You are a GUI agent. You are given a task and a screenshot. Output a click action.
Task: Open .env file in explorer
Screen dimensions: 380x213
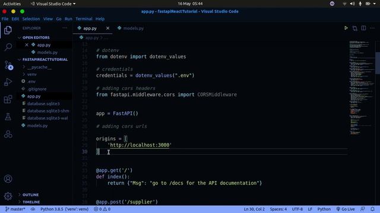pos(31,82)
